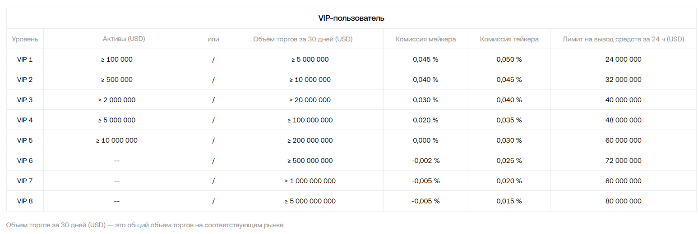The height and width of the screenshot is (234, 698).
Task: Click the -0,002 % maker fee cell
Action: pyautogui.click(x=425, y=161)
